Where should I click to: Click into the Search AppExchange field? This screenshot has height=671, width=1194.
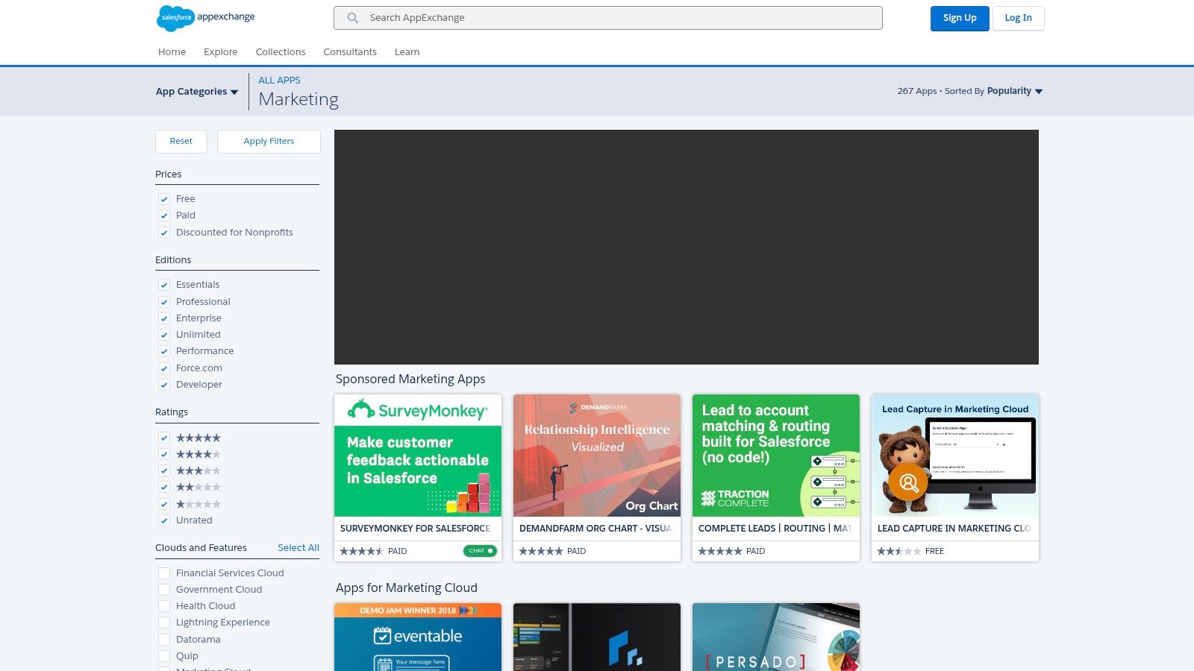[x=608, y=18]
